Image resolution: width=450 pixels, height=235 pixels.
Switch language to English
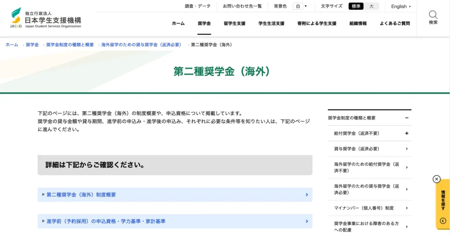coord(401,7)
